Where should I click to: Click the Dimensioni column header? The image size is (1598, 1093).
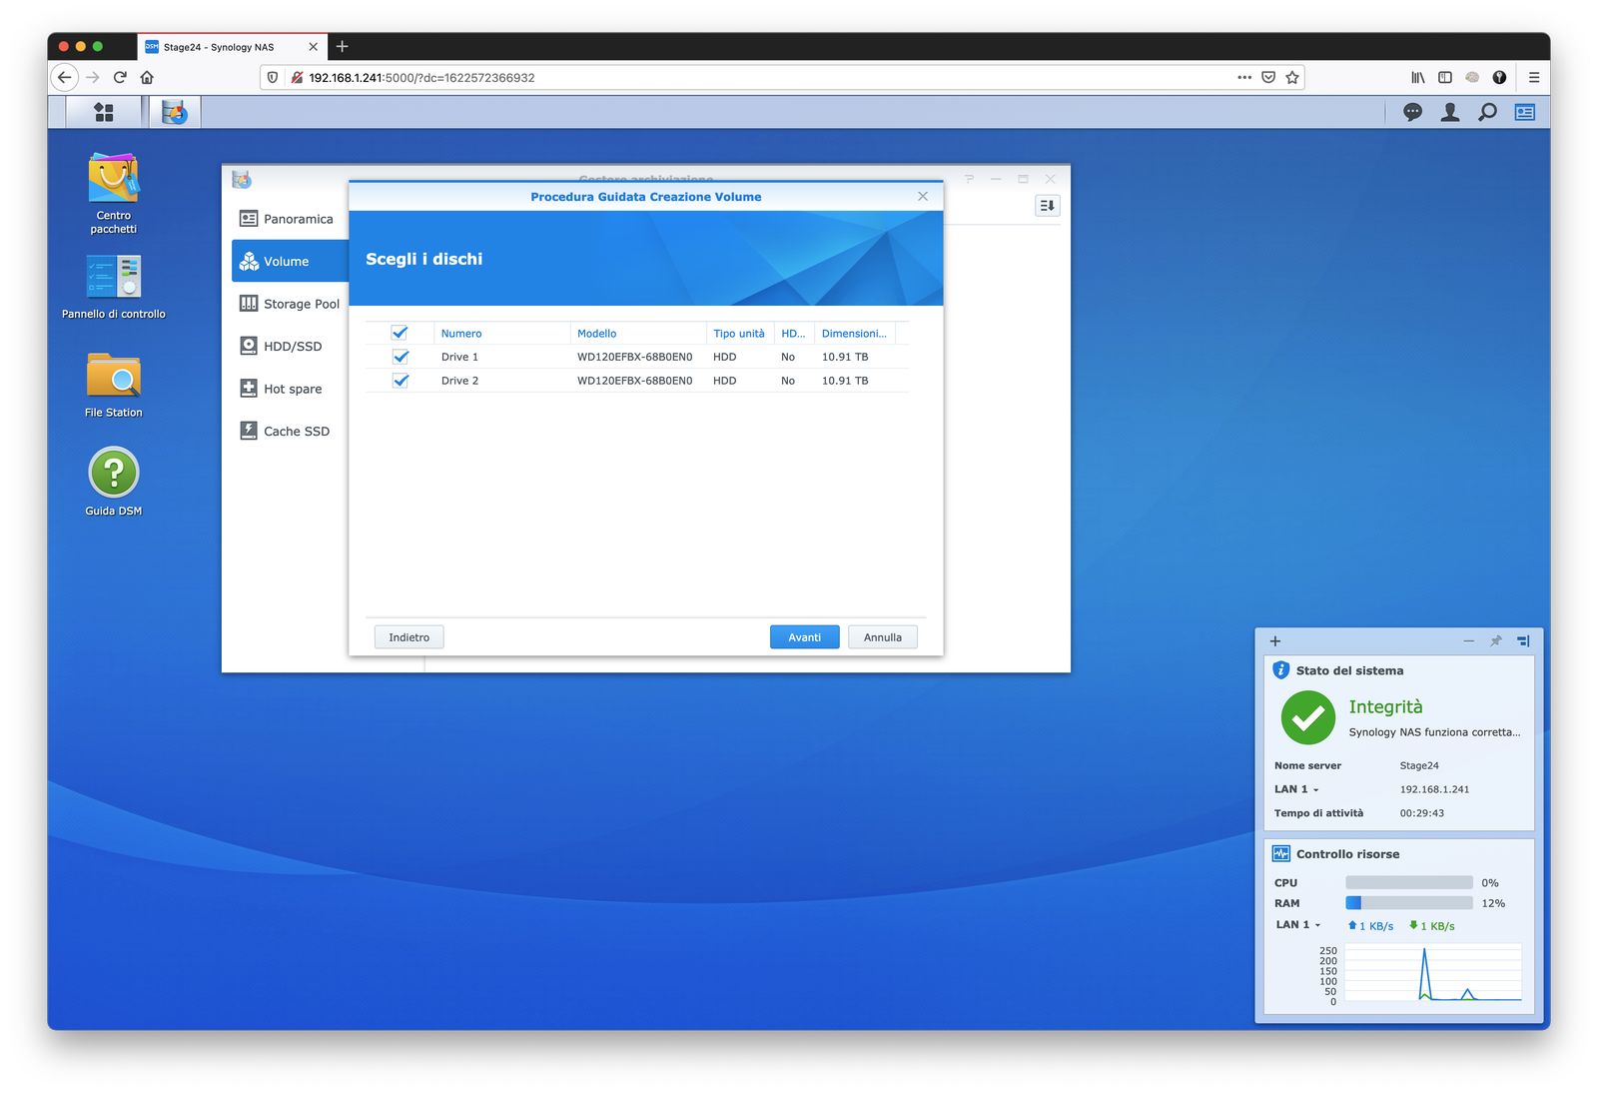pyautogui.click(x=855, y=334)
